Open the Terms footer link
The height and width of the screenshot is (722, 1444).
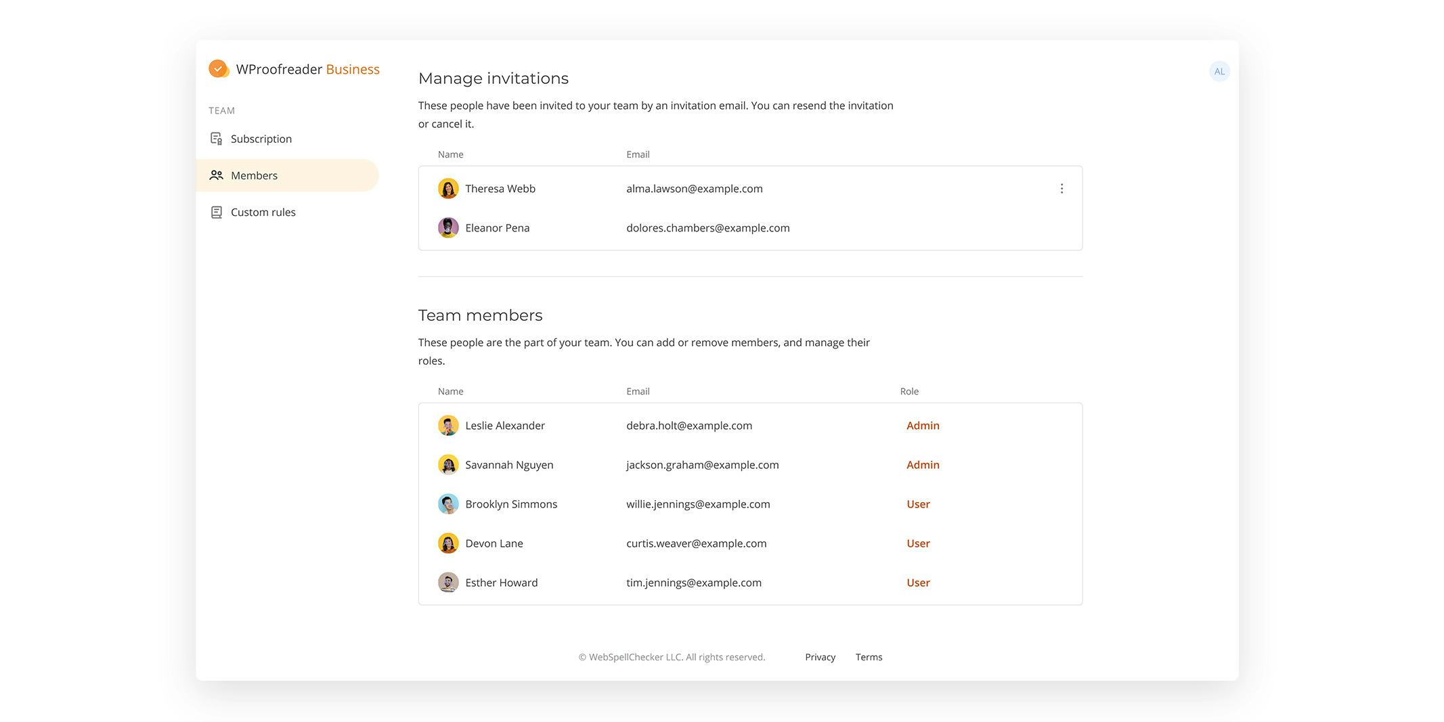(869, 657)
